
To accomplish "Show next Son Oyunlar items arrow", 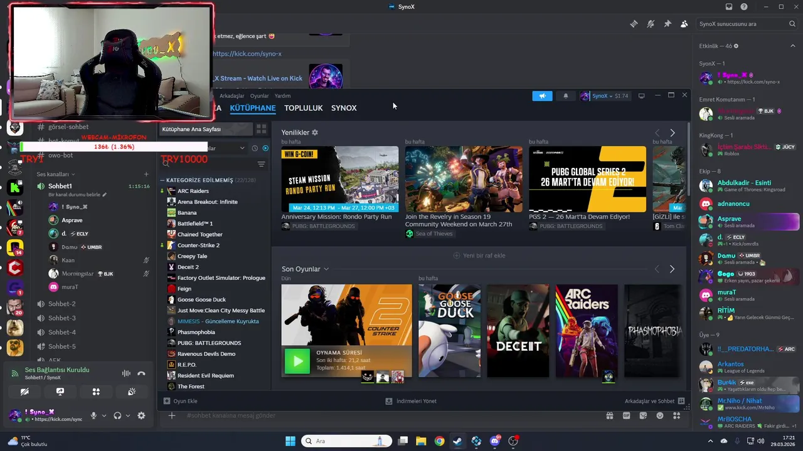I will point(672,269).
